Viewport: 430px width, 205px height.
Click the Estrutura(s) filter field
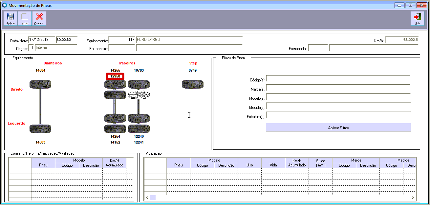coord(338,115)
